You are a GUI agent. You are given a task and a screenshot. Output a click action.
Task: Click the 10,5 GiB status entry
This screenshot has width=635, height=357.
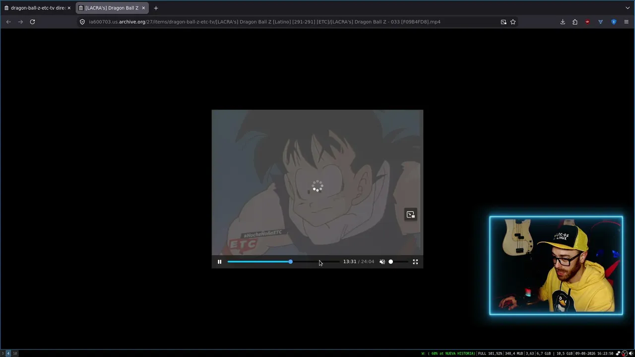coord(565,354)
